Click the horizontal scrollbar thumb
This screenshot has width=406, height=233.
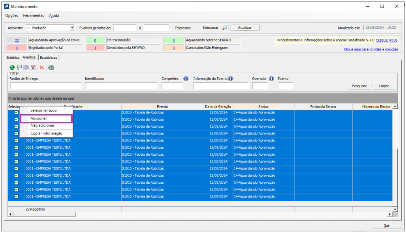click(44, 214)
